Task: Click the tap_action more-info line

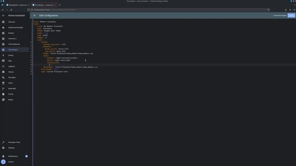Action: tap(55, 51)
